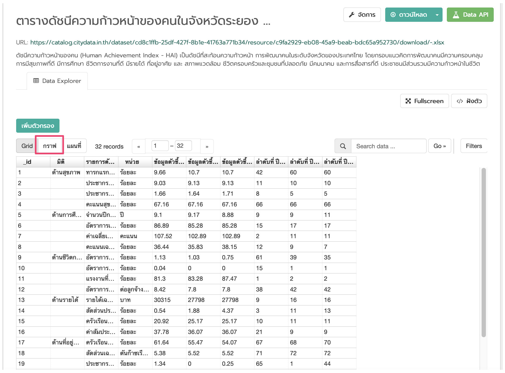This screenshot has height=373, width=505.
Task: Click the value 107.52 in row 7
Action: 169,236
